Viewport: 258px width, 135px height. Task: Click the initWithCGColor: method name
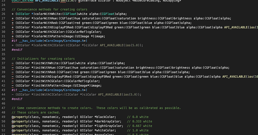click(49, 81)
